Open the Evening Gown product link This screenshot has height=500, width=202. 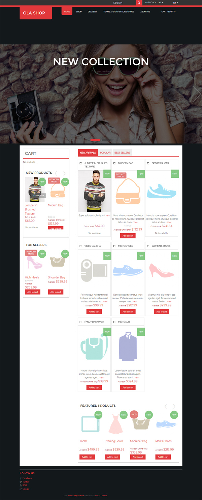[x=114, y=441]
